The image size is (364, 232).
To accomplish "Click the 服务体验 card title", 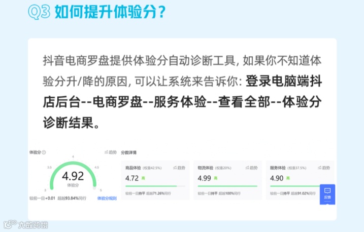I will (278, 168).
